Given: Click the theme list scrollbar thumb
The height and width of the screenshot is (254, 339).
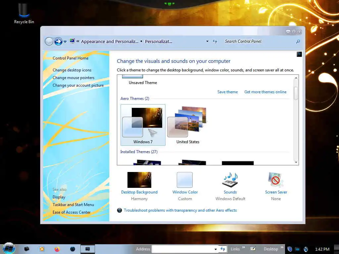Looking at the screenshot, I should 296,93.
